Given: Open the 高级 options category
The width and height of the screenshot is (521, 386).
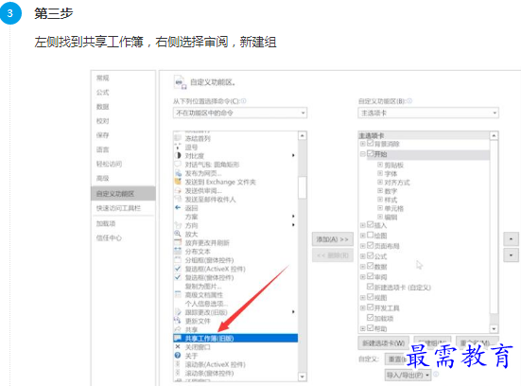Looking at the screenshot, I should 103,178.
